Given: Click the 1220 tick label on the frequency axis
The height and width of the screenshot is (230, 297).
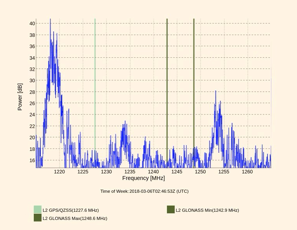Looking at the screenshot, I should click(59, 172).
